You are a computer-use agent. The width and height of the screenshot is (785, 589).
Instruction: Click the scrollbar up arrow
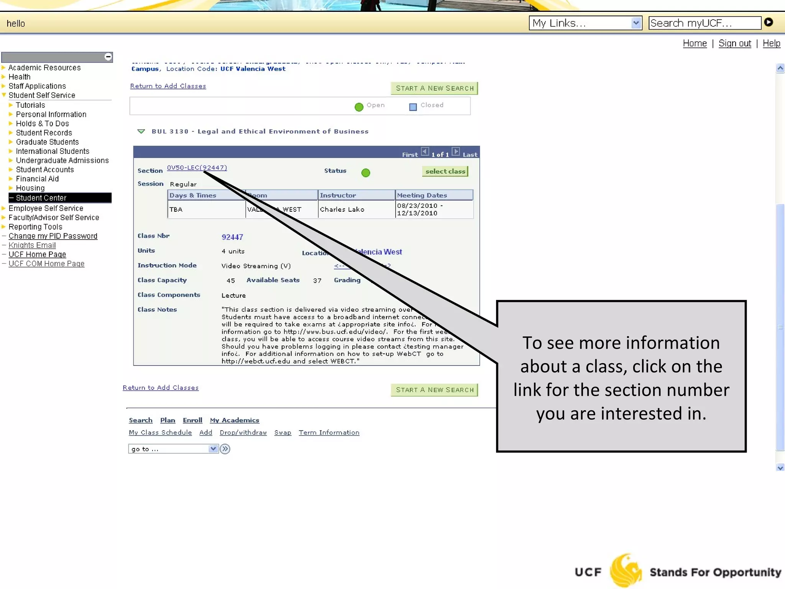(780, 69)
